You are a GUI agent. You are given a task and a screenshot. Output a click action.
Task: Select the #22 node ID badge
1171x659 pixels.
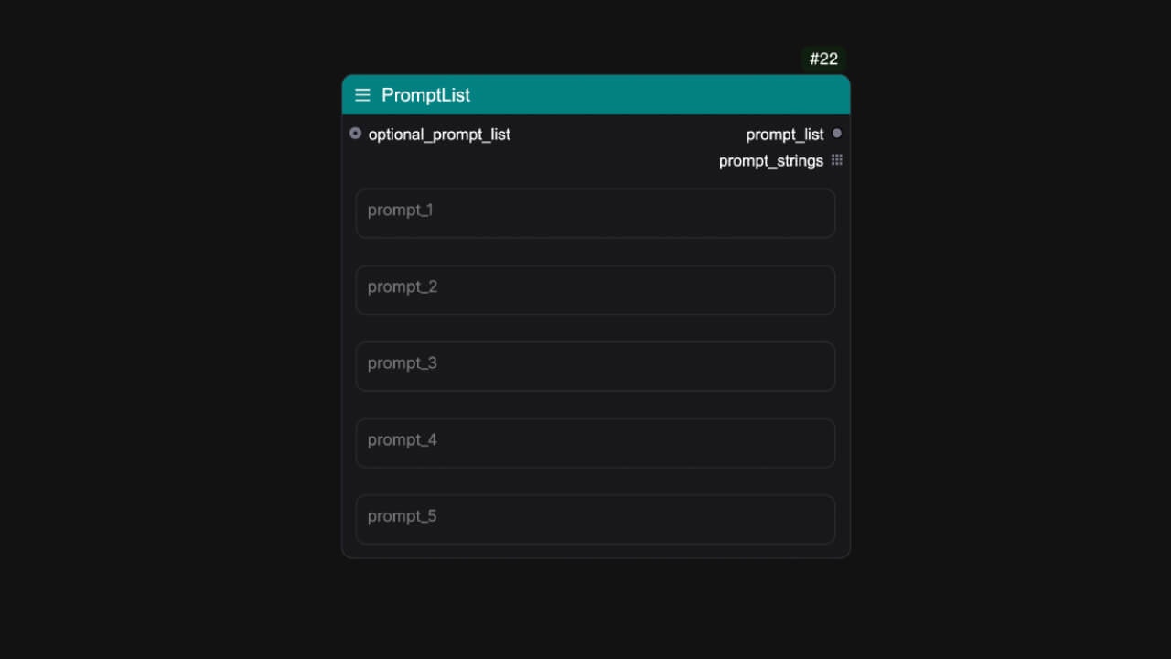tap(823, 59)
